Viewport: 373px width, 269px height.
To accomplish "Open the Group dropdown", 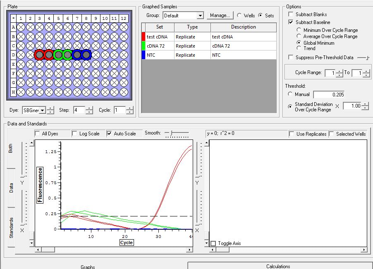I will (x=200, y=16).
